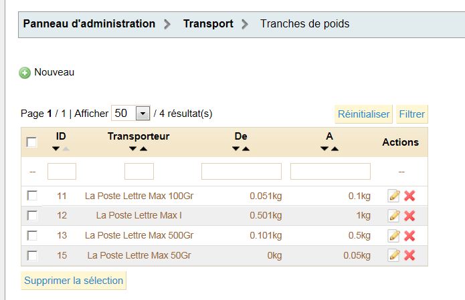Screen dimensions: 465x300
Task: Delete weight range ID 15 red cross
Action: point(409,255)
